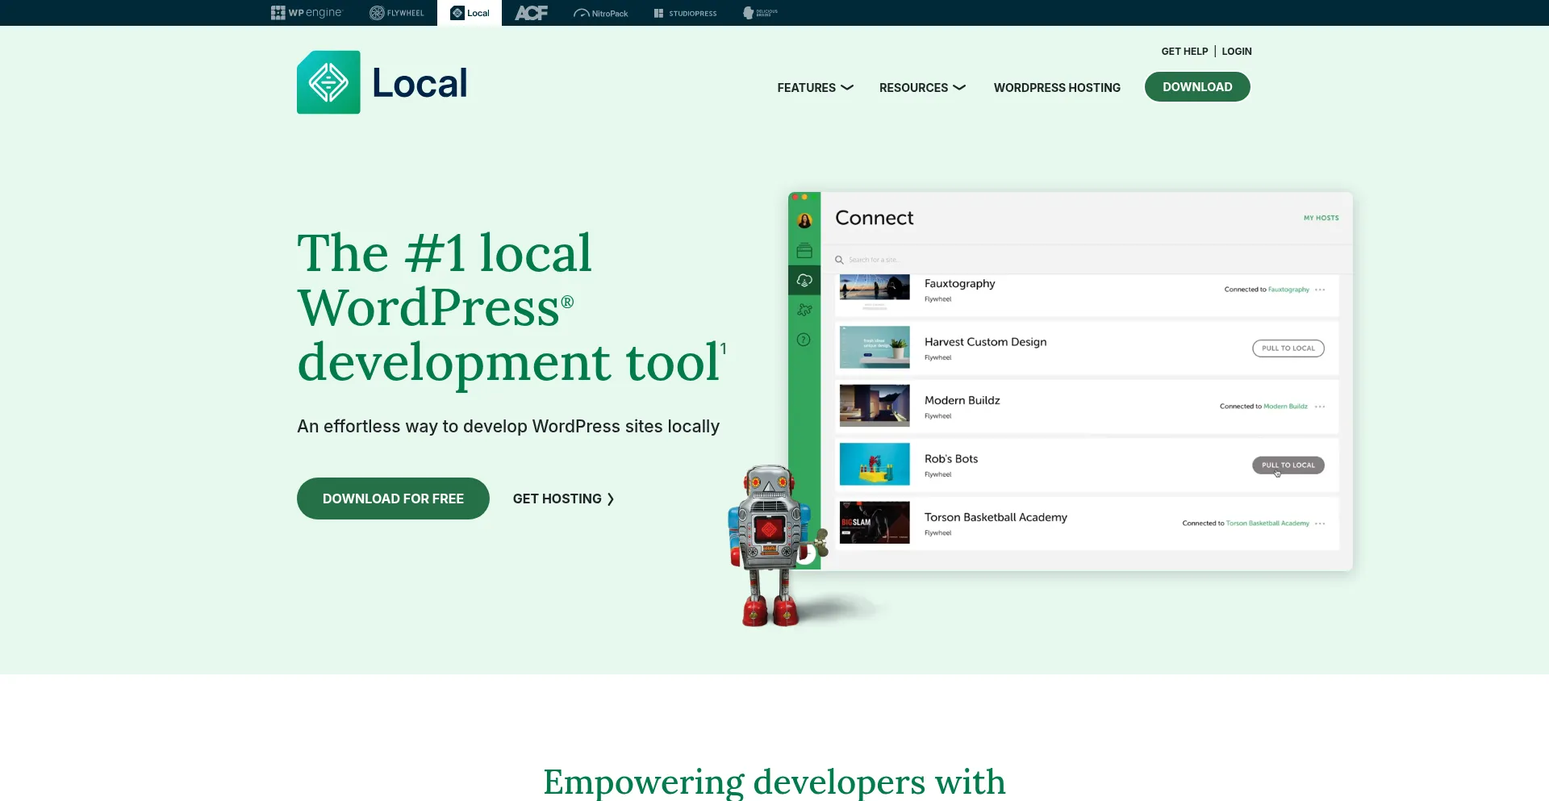The height and width of the screenshot is (801, 1549).
Task: Click the search magnifier icon
Action: pyautogui.click(x=839, y=260)
